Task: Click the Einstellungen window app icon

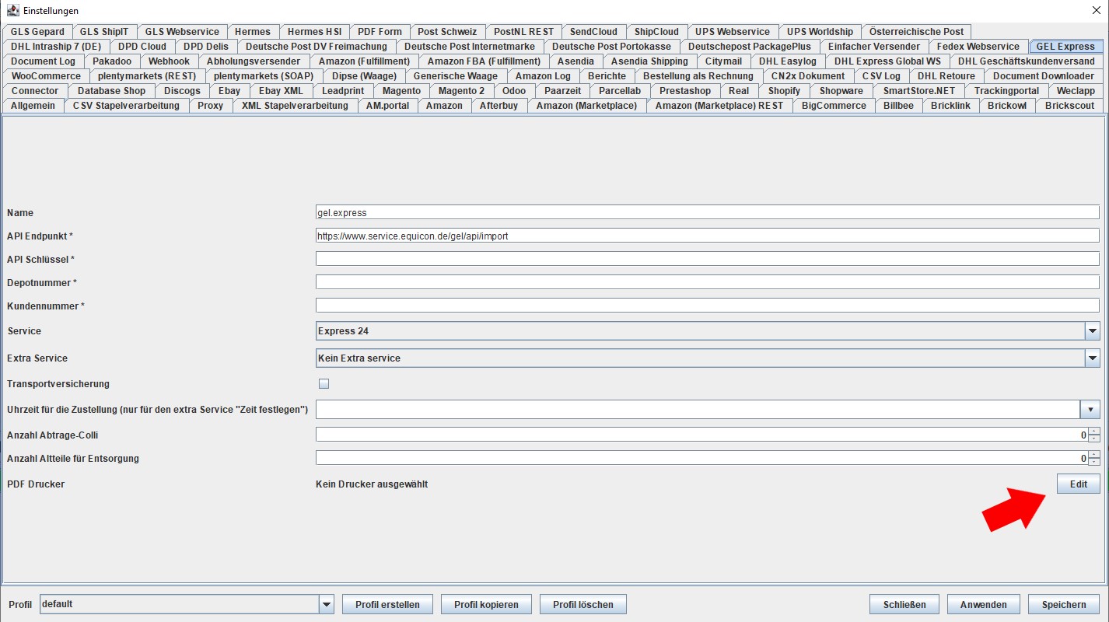Action: 12,11
